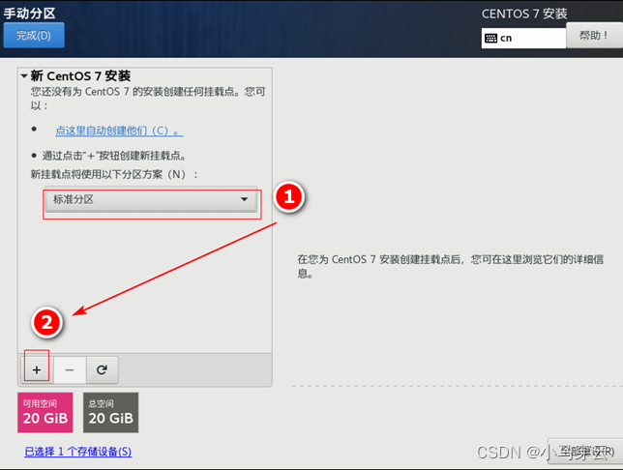Click the 可用空间 20 GiB box
This screenshot has height=470, width=623.
[x=45, y=412]
